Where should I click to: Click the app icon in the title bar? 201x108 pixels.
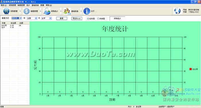pyautogui.click(x=1, y=2)
